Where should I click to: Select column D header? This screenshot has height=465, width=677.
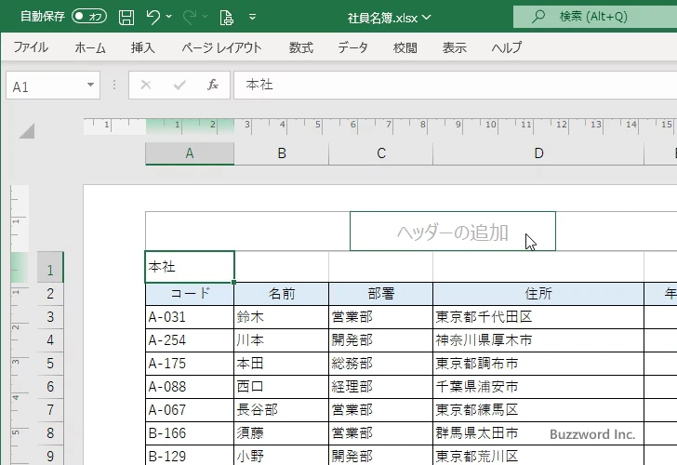pos(538,153)
